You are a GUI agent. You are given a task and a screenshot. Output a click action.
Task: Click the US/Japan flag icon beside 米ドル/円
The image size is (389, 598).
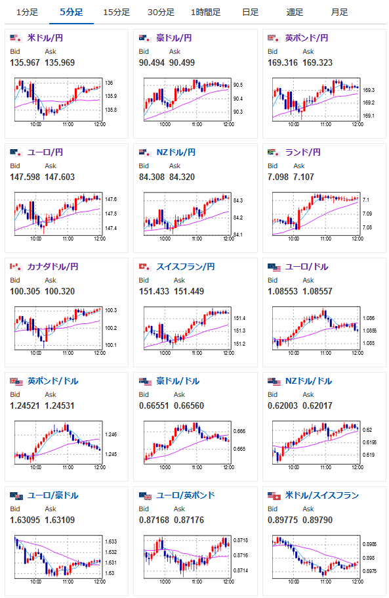[16, 38]
